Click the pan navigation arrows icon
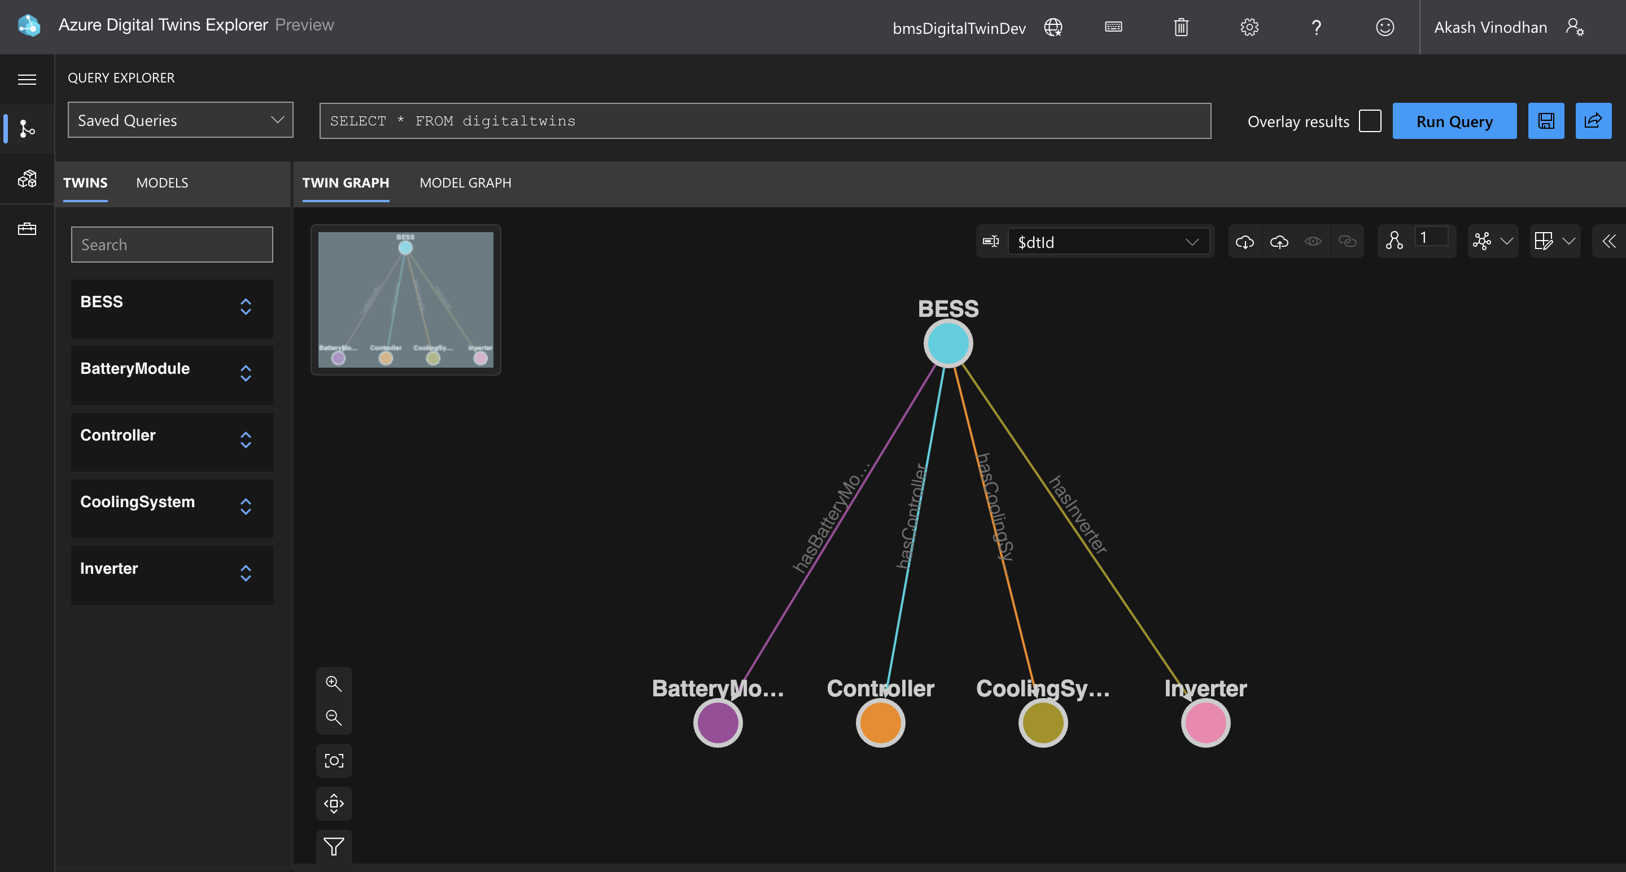 point(334,804)
